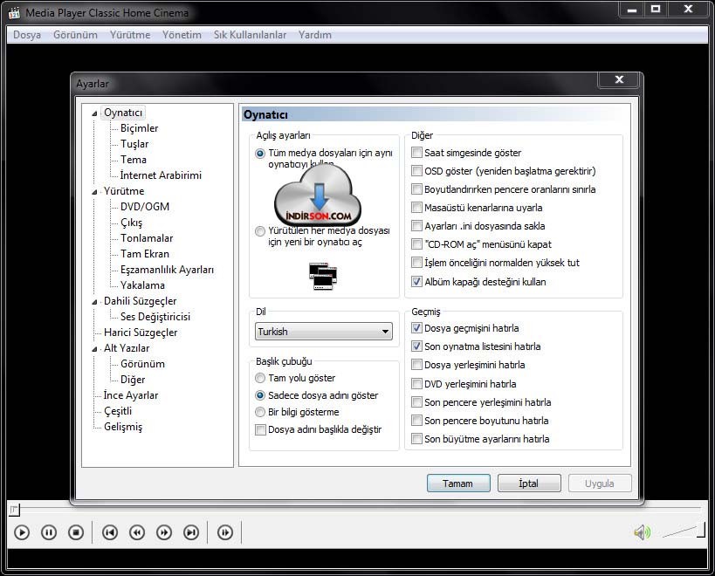Open Tam Ekran settings page
The width and height of the screenshot is (715, 576).
(145, 254)
